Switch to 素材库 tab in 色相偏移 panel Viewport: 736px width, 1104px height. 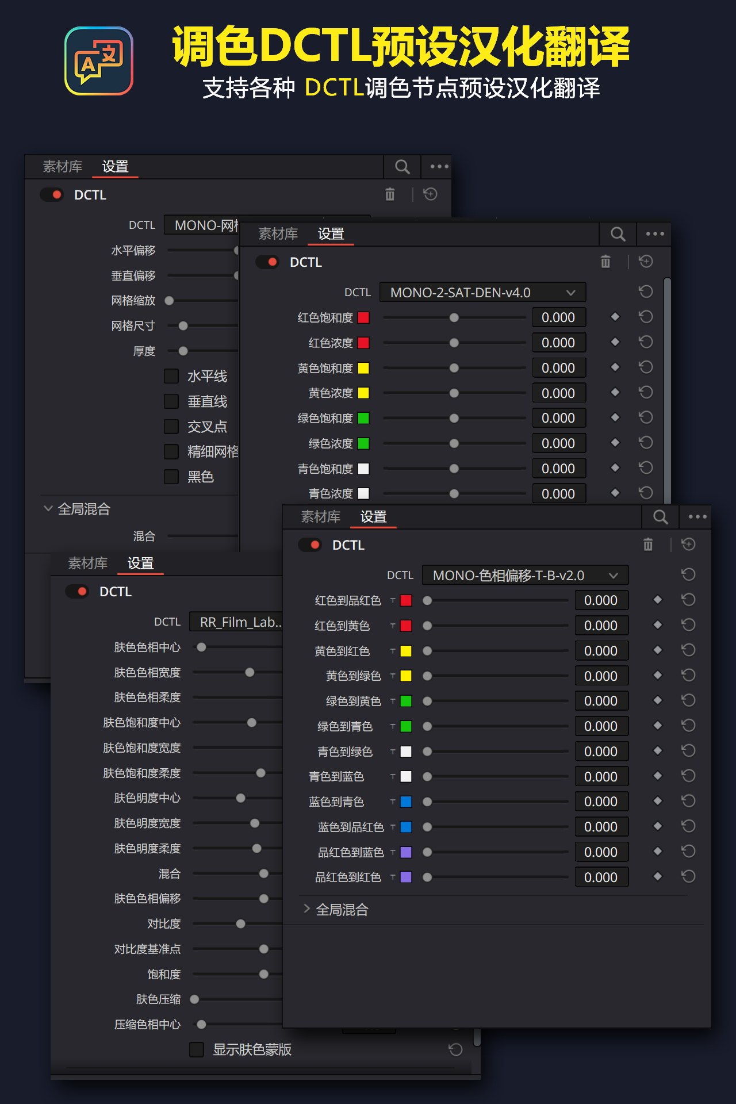(x=320, y=517)
